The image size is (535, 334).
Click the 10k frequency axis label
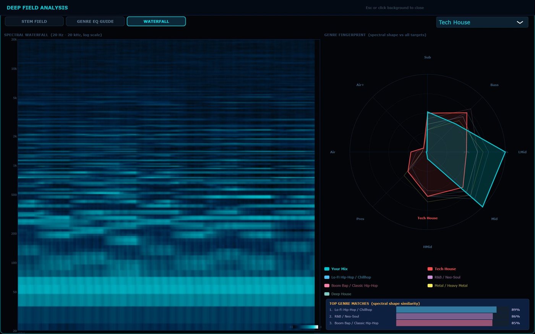[x=14, y=69]
